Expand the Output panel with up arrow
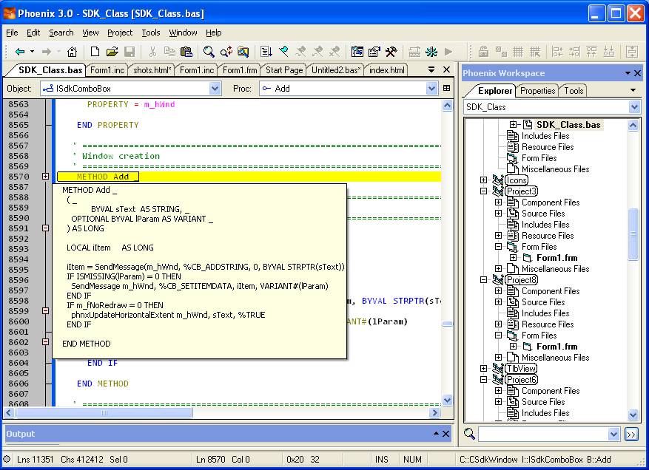Image resolution: width=649 pixels, height=470 pixels. [437, 433]
